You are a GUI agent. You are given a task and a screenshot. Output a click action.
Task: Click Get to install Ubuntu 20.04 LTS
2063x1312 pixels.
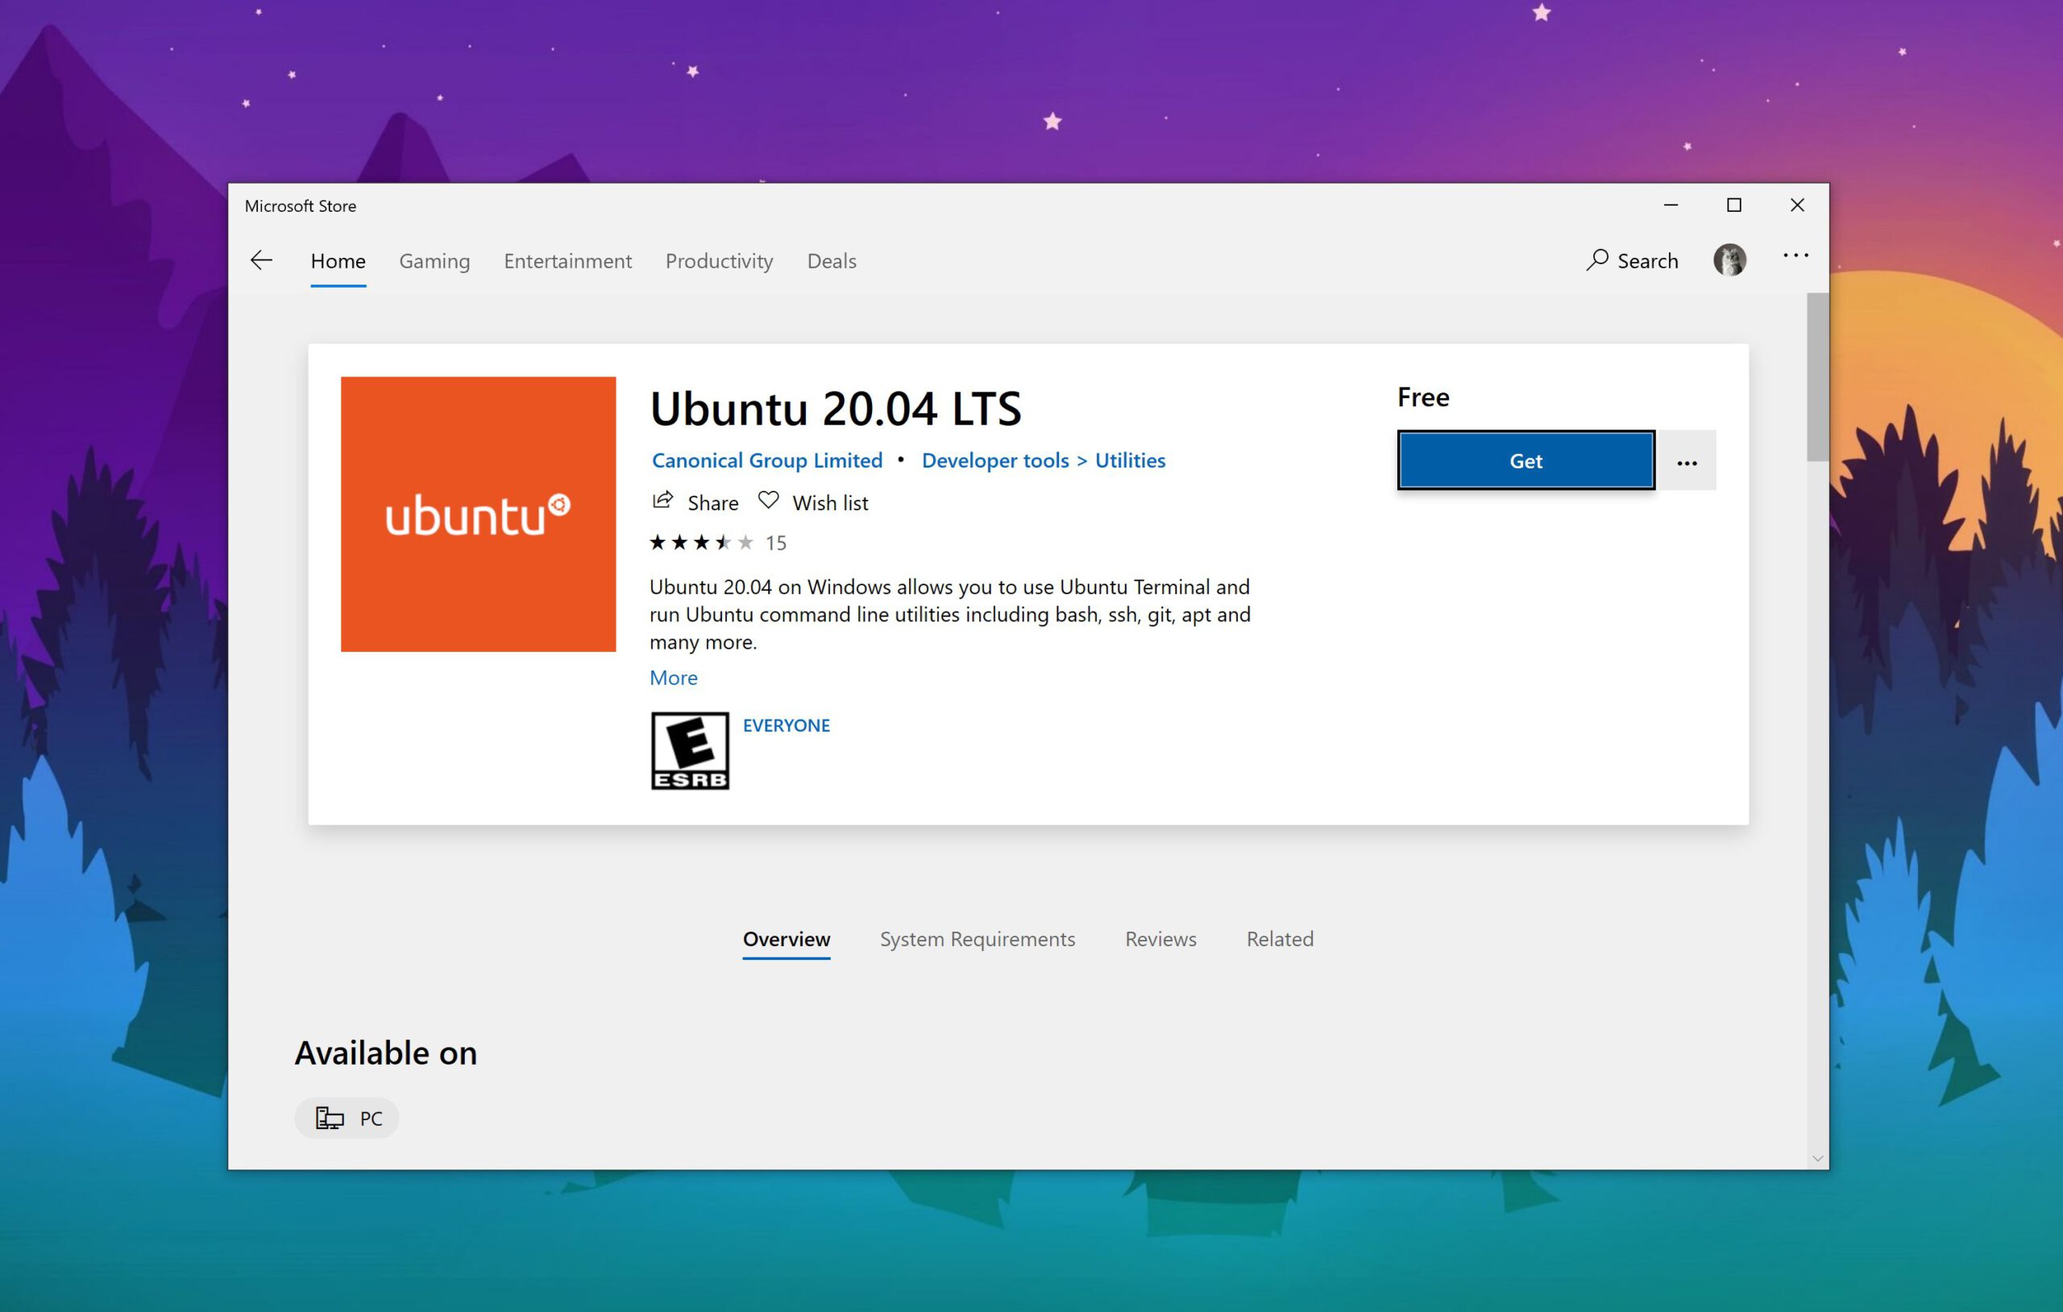tap(1525, 460)
